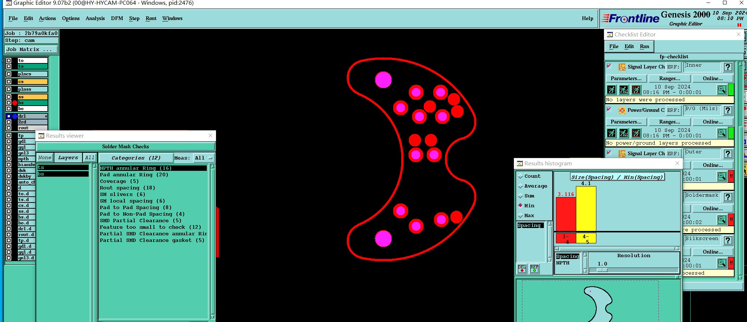747x322 pixels.
Task: Open results magnifier for Inner signal layer check
Action: pyautogui.click(x=721, y=90)
